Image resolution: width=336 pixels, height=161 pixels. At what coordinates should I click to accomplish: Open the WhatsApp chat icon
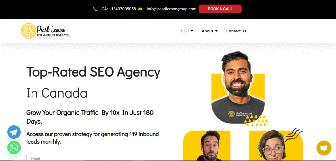[14, 148]
